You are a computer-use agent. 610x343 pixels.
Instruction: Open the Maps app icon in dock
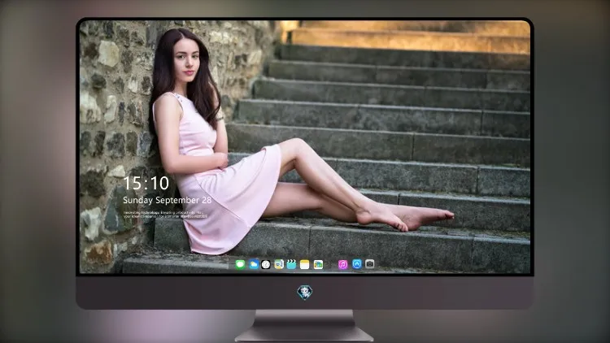click(278, 264)
